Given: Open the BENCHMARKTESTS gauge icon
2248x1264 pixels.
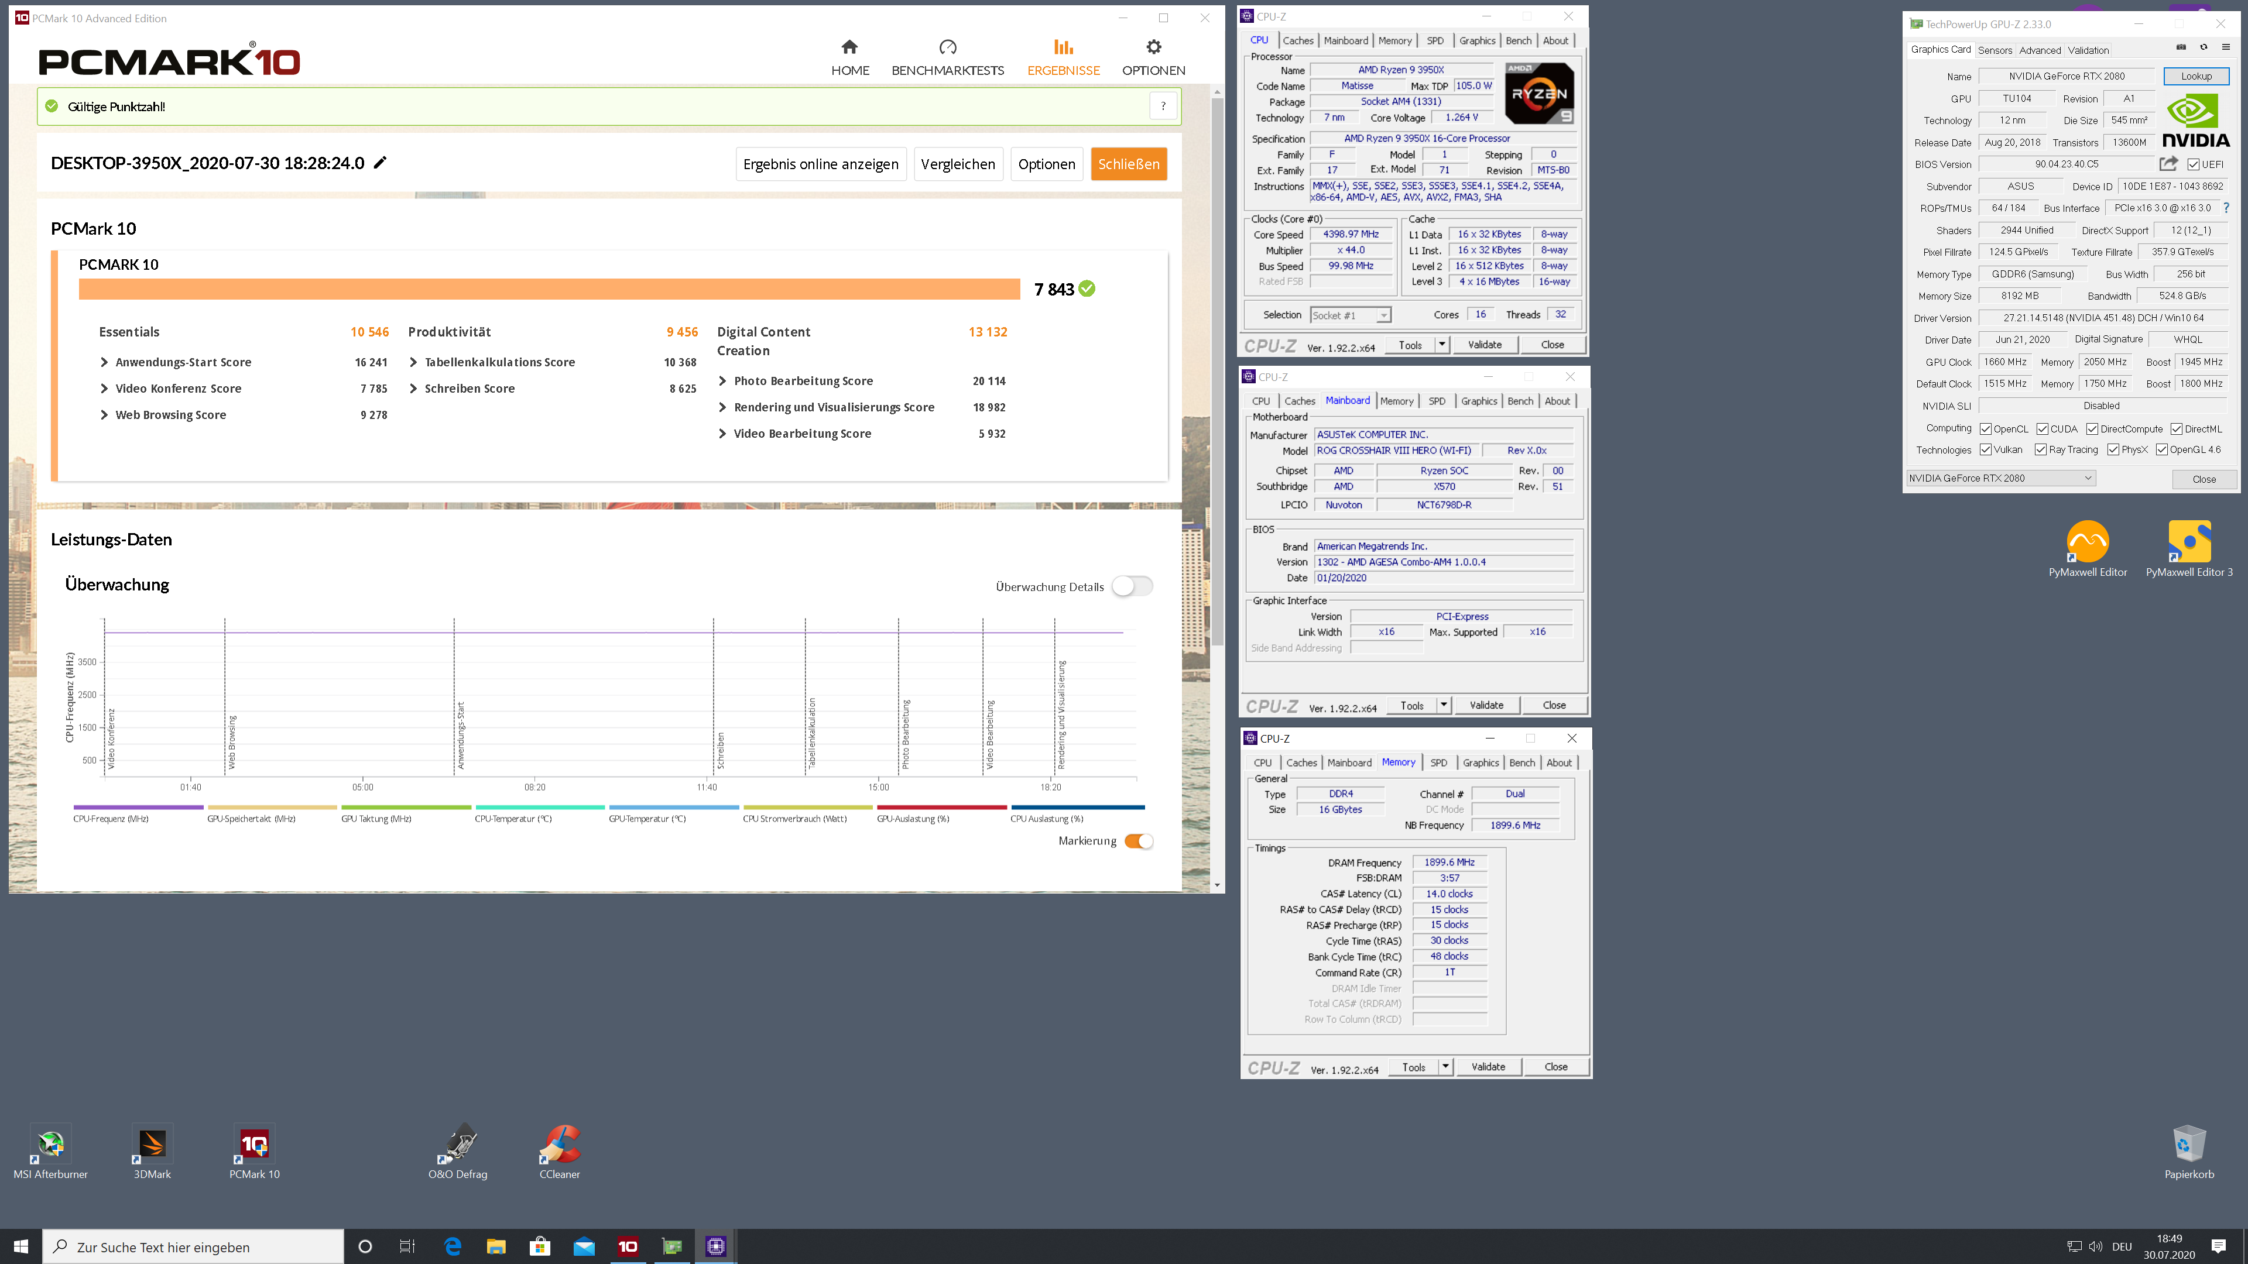Looking at the screenshot, I should click(x=948, y=47).
